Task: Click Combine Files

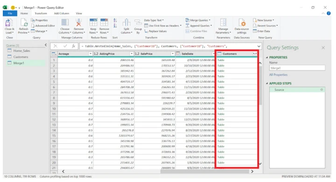Action: (x=196, y=31)
